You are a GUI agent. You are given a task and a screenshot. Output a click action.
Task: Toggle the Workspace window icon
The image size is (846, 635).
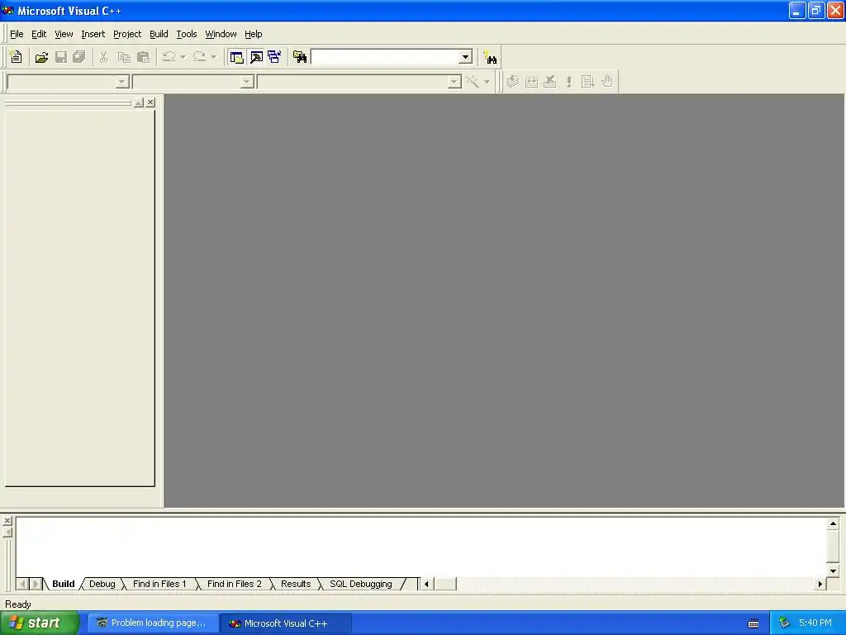[236, 57]
